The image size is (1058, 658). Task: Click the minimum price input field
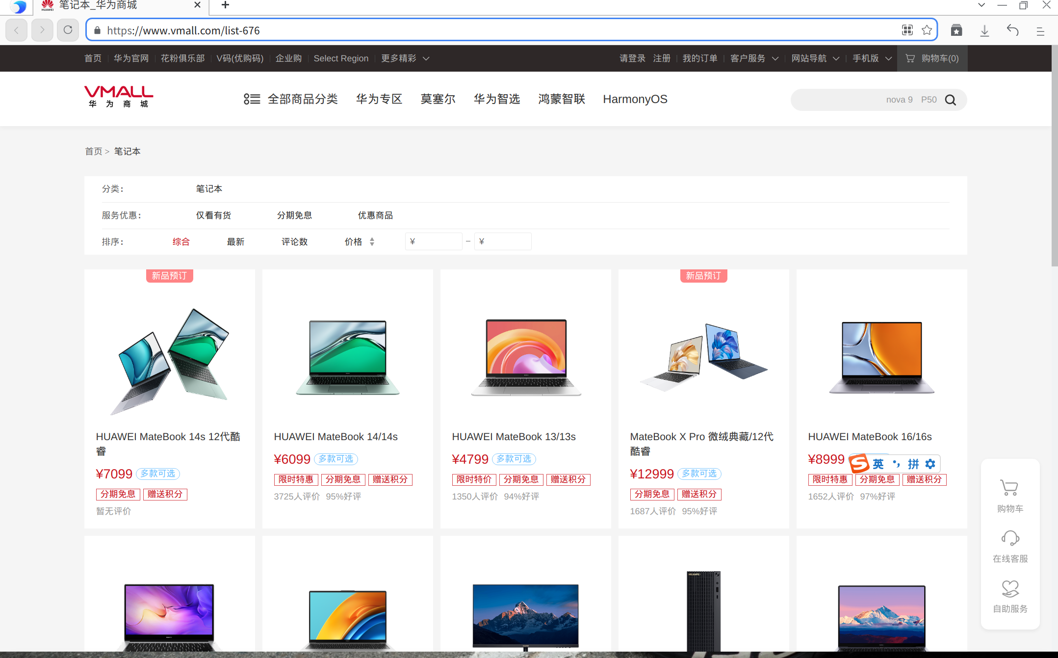click(x=434, y=241)
